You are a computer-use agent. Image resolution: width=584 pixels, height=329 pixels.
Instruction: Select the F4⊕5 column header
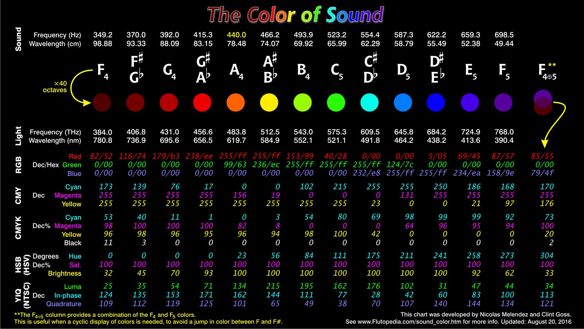(547, 71)
